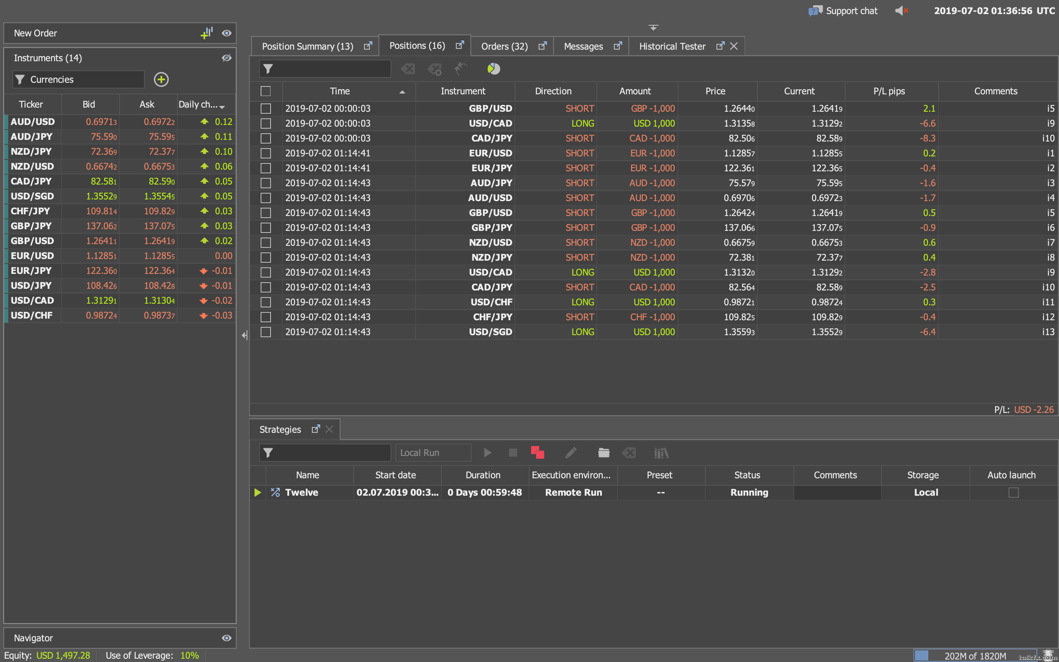The height and width of the screenshot is (662, 1059).
Task: Switch to Position Summary (13) tab
Action: pos(307,46)
